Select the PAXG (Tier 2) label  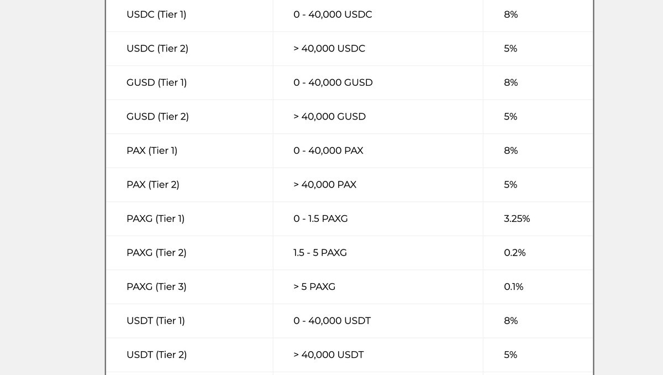point(156,253)
